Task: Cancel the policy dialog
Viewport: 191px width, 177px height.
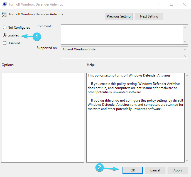Action: click(155, 170)
